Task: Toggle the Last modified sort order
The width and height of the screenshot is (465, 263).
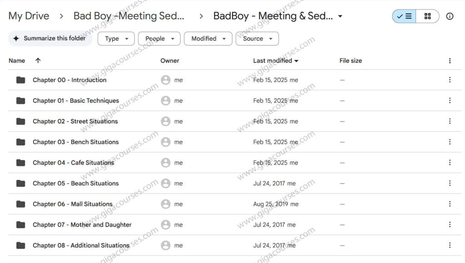Action: [297, 60]
